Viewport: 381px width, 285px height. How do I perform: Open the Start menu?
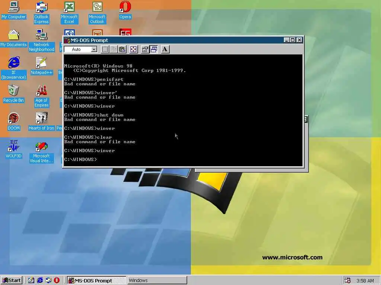[x=12, y=281]
